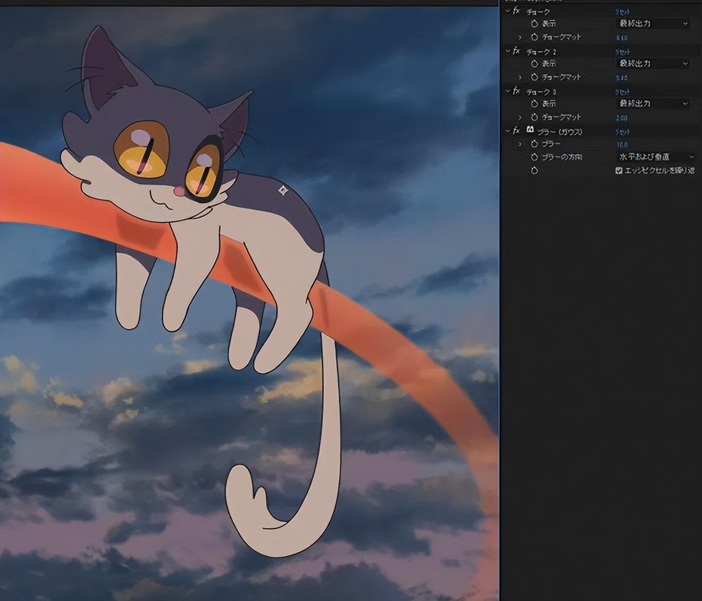The width and height of the screenshot is (702, 601).
Task: Collapse the チョーク 2 effect group
Action: point(508,51)
